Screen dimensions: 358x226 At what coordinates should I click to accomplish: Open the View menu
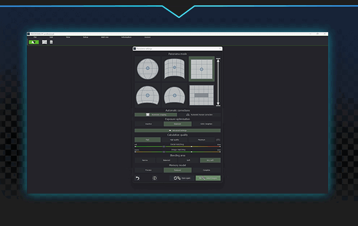click(68, 37)
